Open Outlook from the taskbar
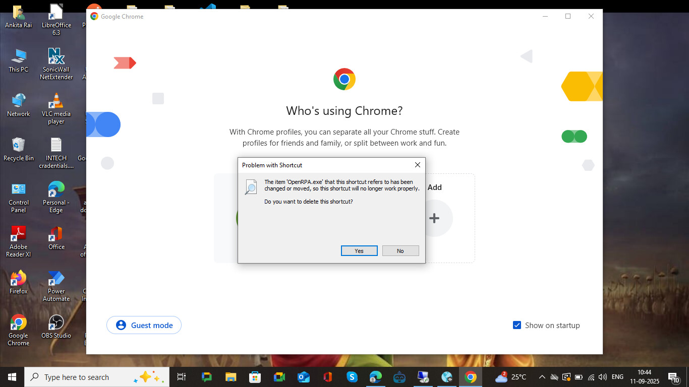 [x=303, y=377]
